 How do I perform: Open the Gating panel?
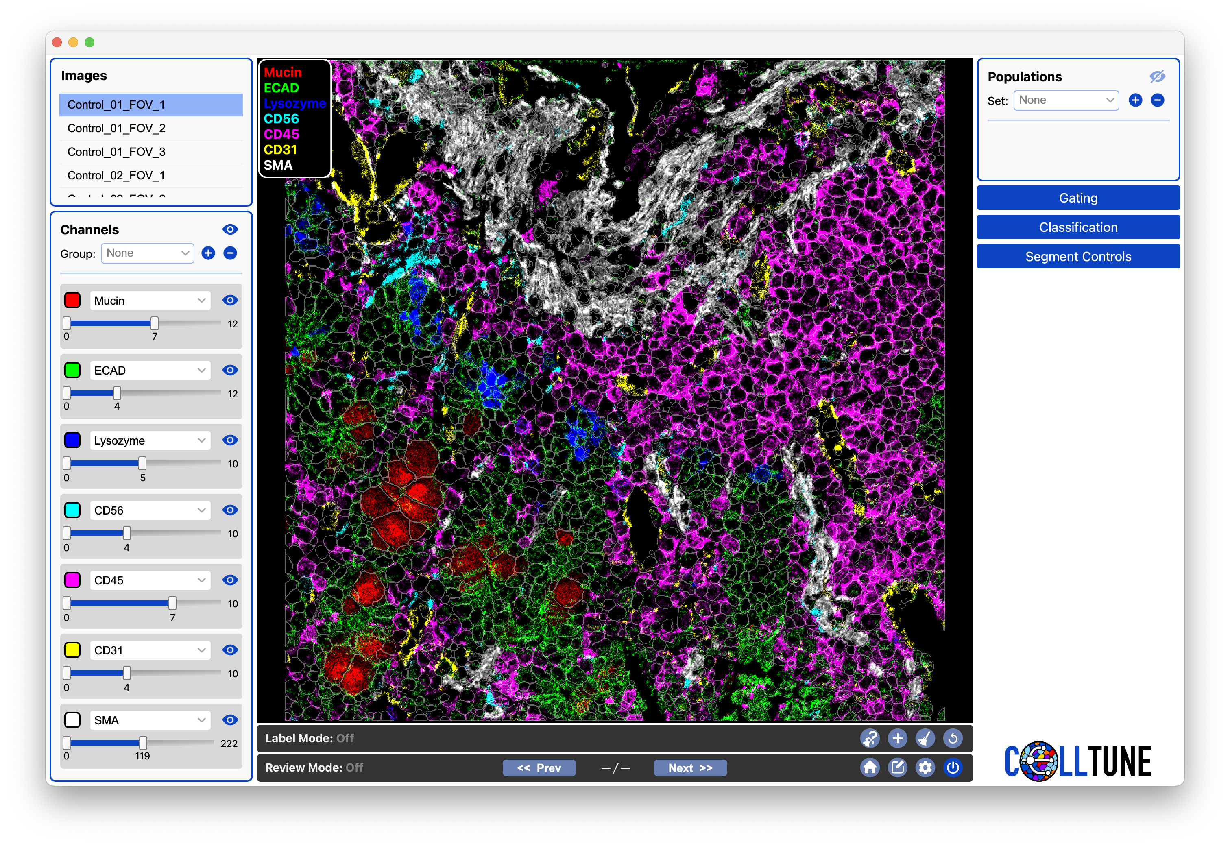click(1078, 198)
